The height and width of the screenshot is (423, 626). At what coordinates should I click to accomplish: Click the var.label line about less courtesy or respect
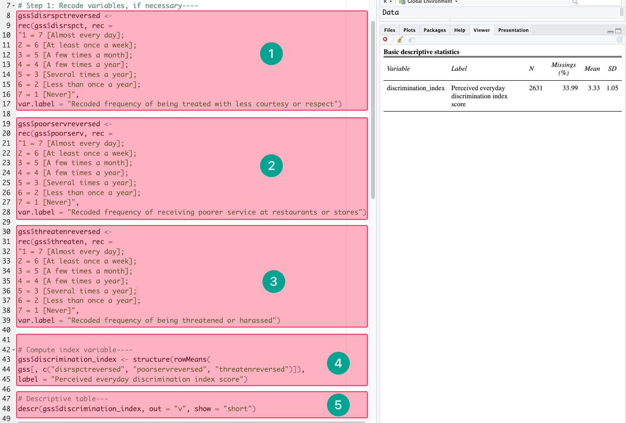tap(180, 104)
